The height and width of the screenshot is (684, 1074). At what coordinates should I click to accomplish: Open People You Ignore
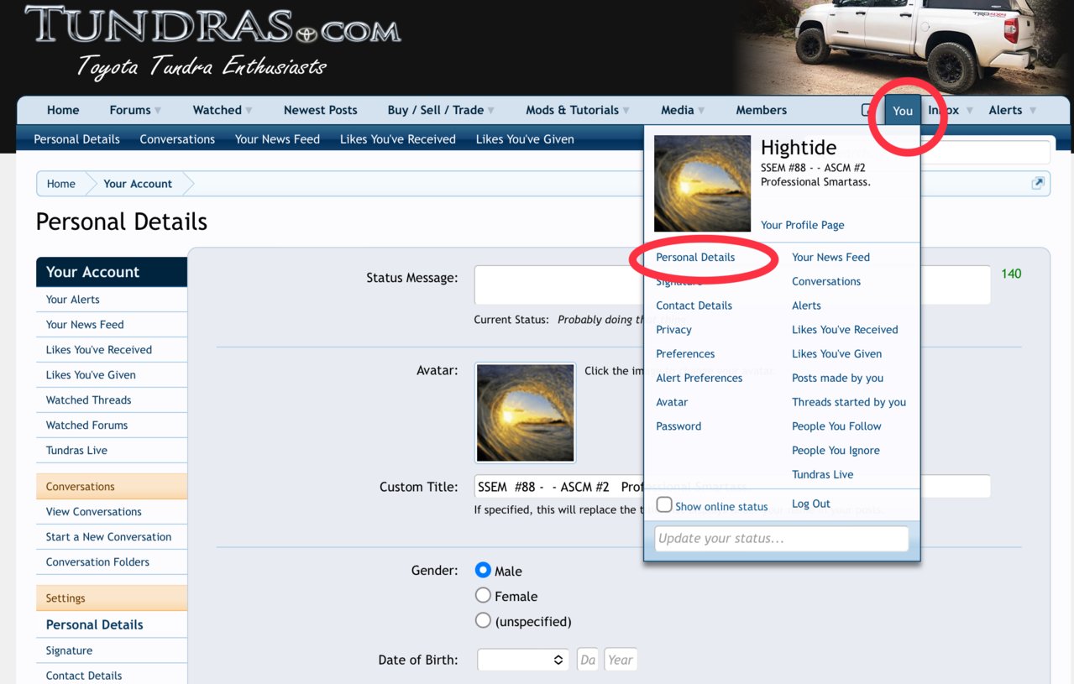click(836, 451)
